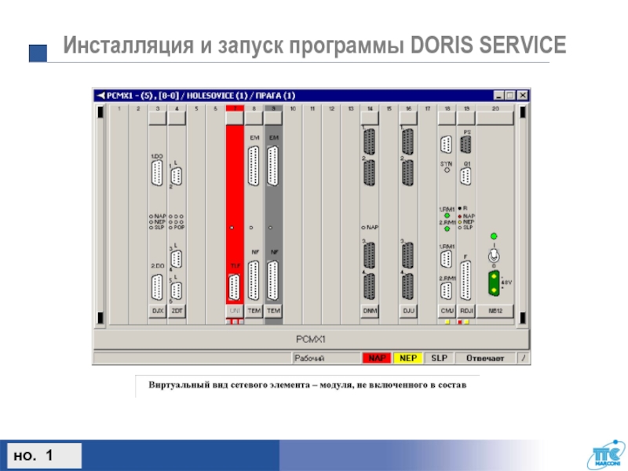Flip the I/0 power toggle switch on NB12
The width and height of the screenshot is (628, 471).
pos(494,255)
